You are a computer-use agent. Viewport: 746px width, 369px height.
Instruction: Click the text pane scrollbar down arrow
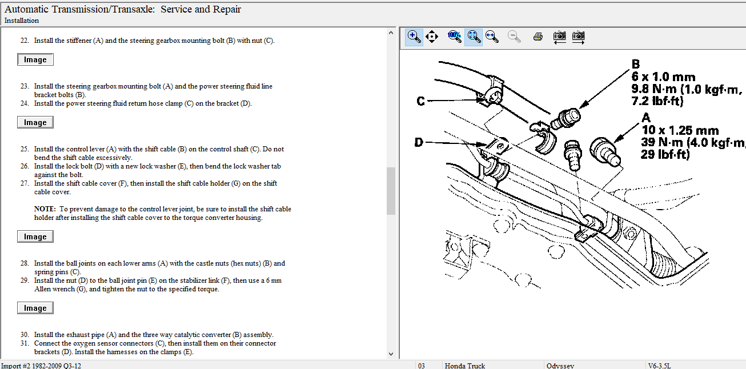[391, 354]
